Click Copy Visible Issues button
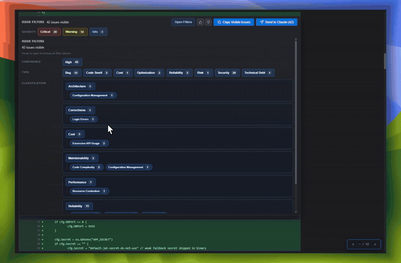This screenshot has width=401, height=263. click(234, 22)
